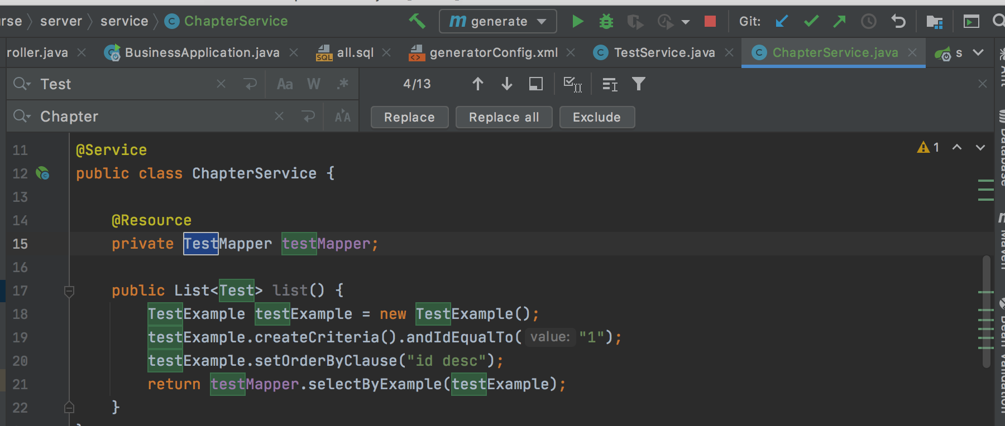Commit changes with Git checkmark
Image resolution: width=1005 pixels, height=426 pixels.
(x=811, y=21)
